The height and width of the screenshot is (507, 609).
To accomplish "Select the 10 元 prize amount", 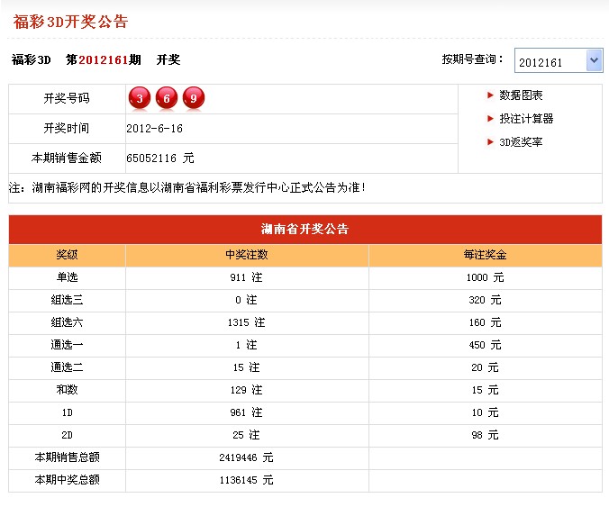I will pos(485,412).
